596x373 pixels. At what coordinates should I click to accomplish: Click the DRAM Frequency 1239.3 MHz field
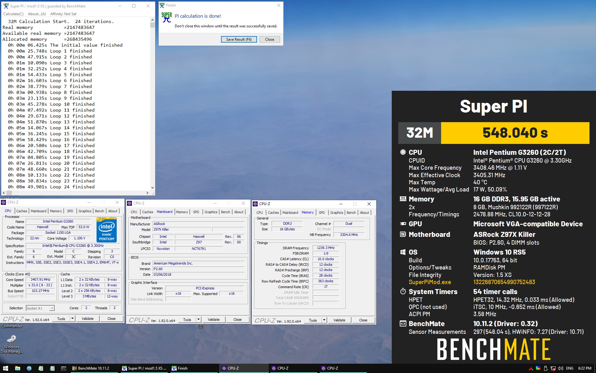coord(326,248)
